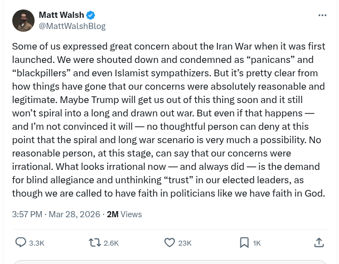Click the repost arrows icon
Image resolution: width=339 pixels, height=264 pixels.
[x=95, y=242]
